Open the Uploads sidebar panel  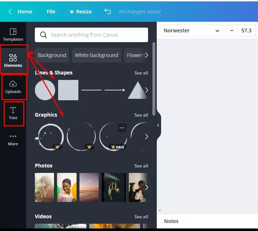click(x=13, y=87)
